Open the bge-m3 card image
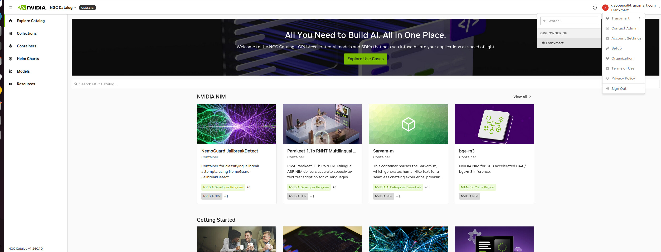 (x=494, y=124)
